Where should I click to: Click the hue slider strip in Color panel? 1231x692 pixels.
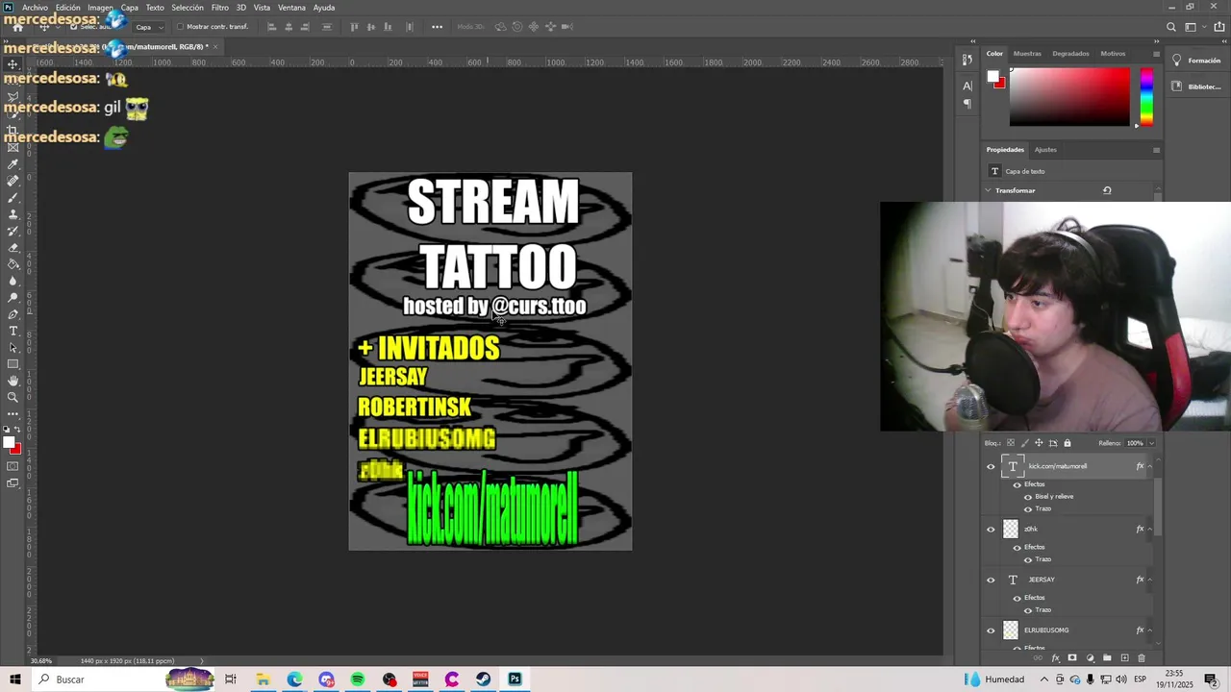(1146, 95)
